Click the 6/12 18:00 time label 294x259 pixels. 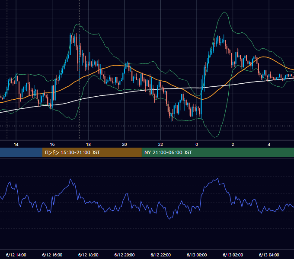coord(88,255)
